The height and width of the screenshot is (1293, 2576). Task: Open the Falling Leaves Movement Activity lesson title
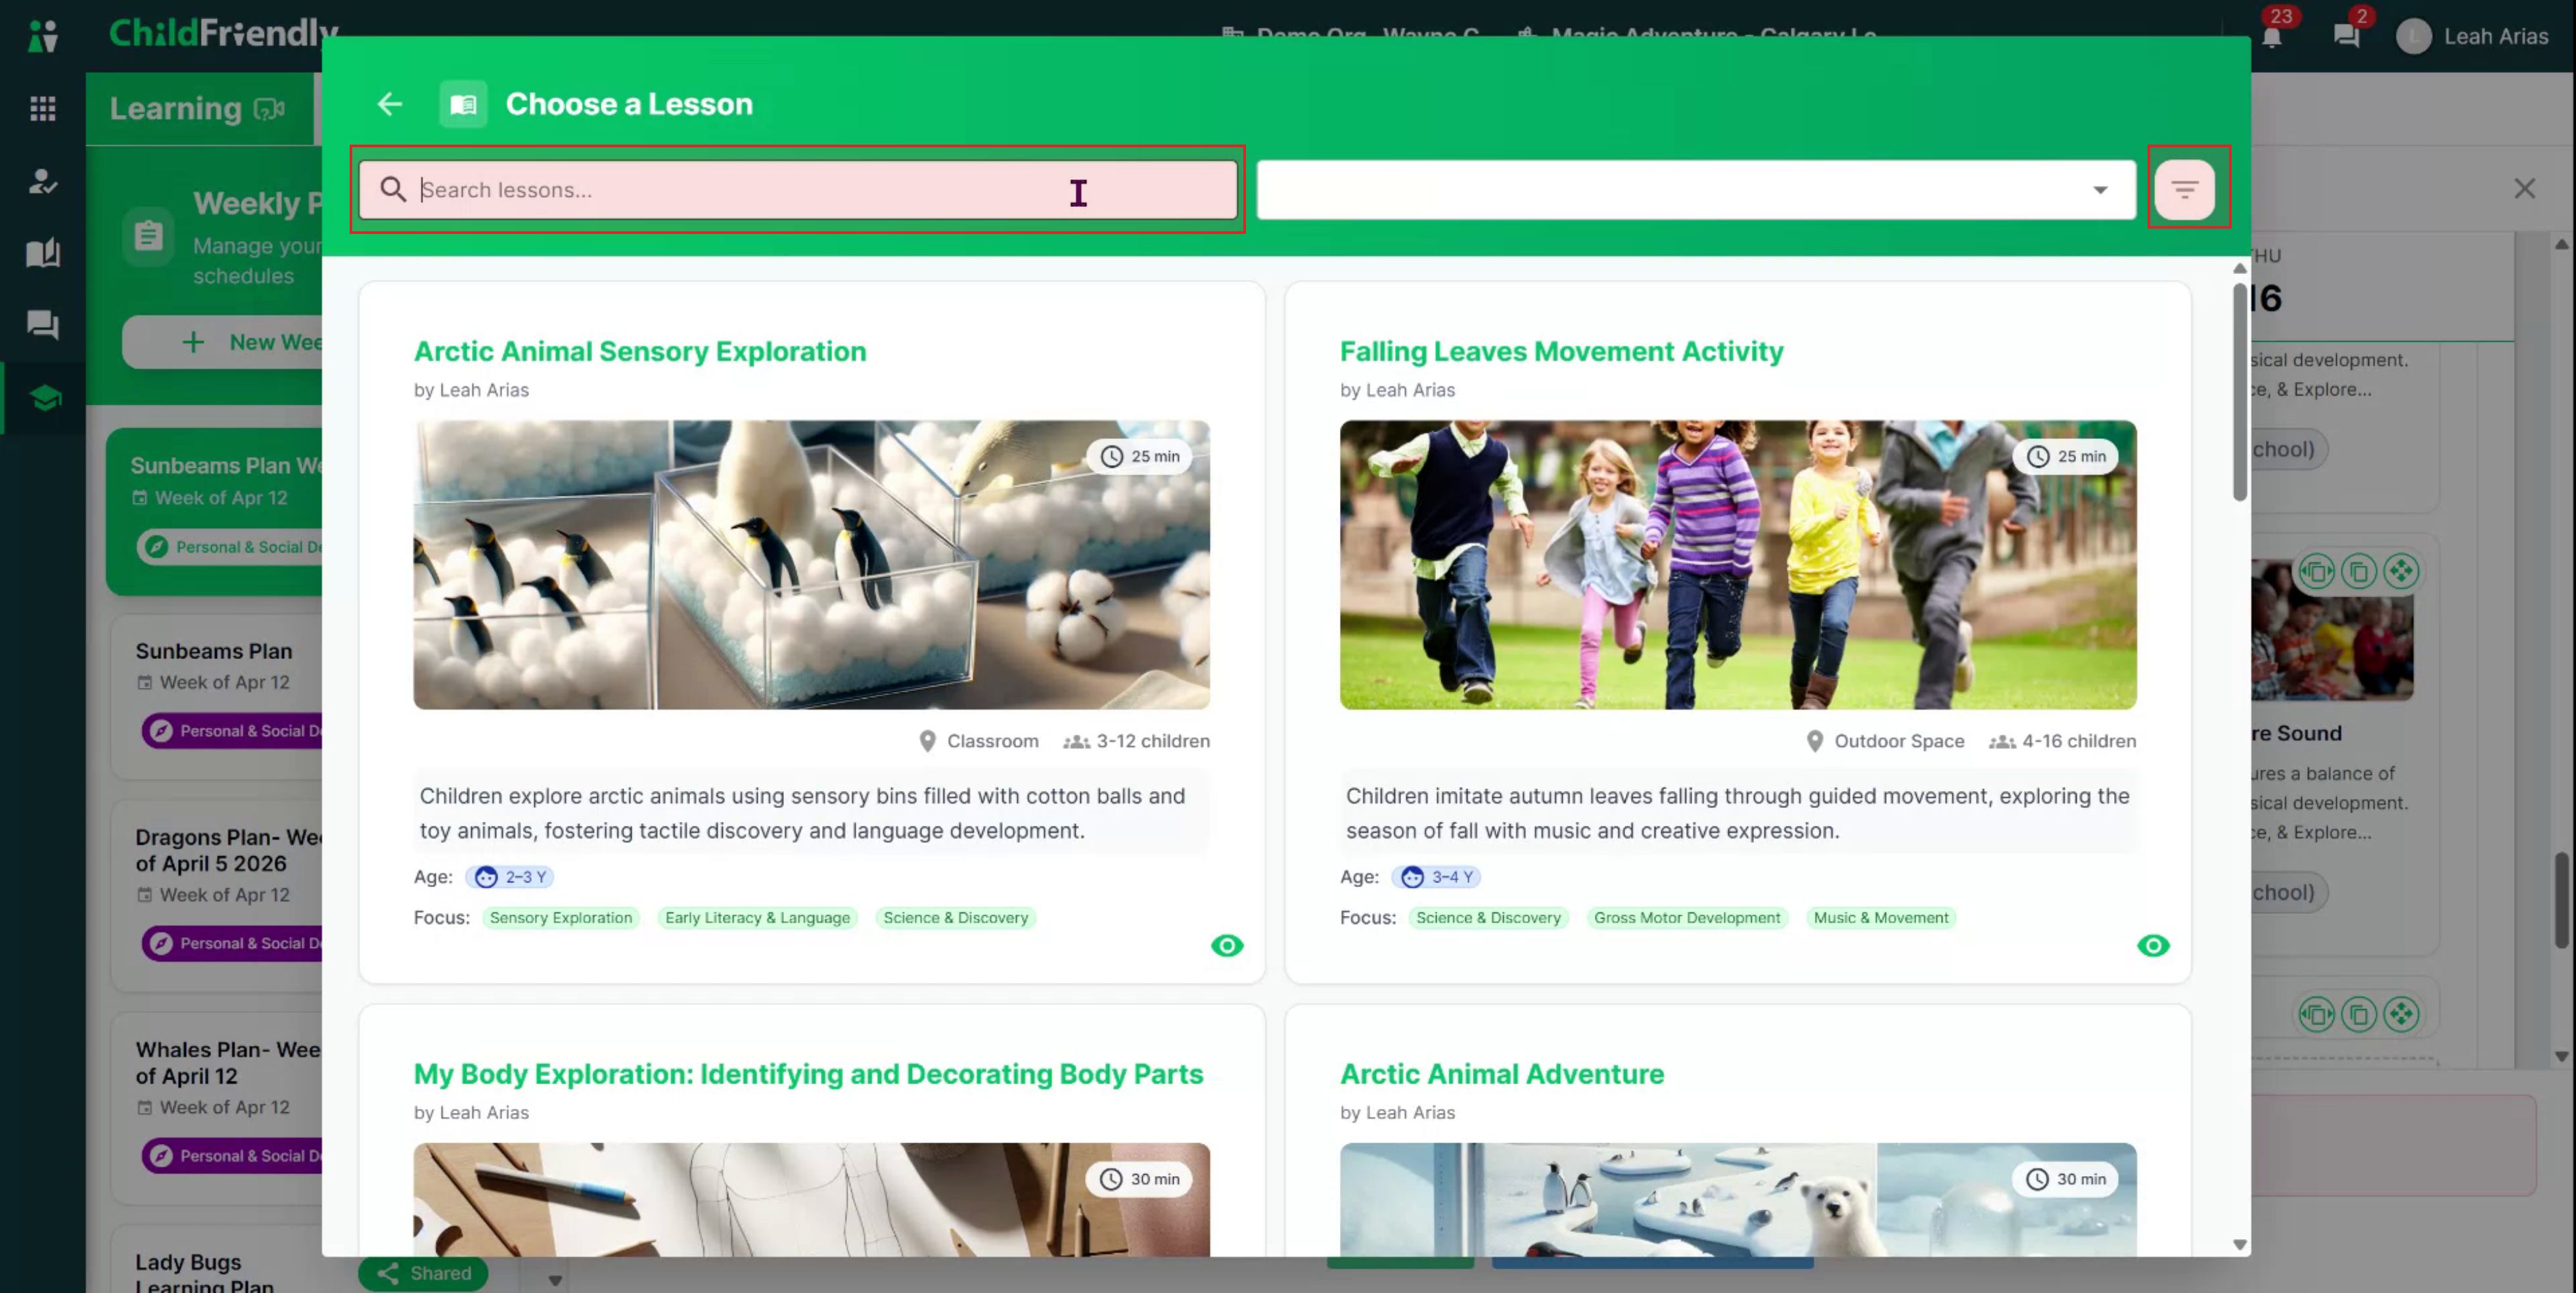[x=1561, y=351]
